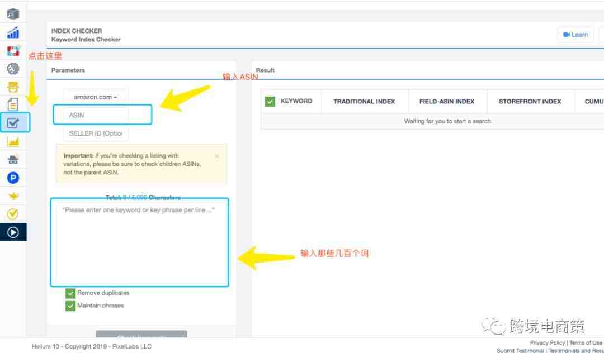The height and width of the screenshot is (353, 604).
Task: Click the yellow area chart sidebar icon
Action: (x=13, y=141)
